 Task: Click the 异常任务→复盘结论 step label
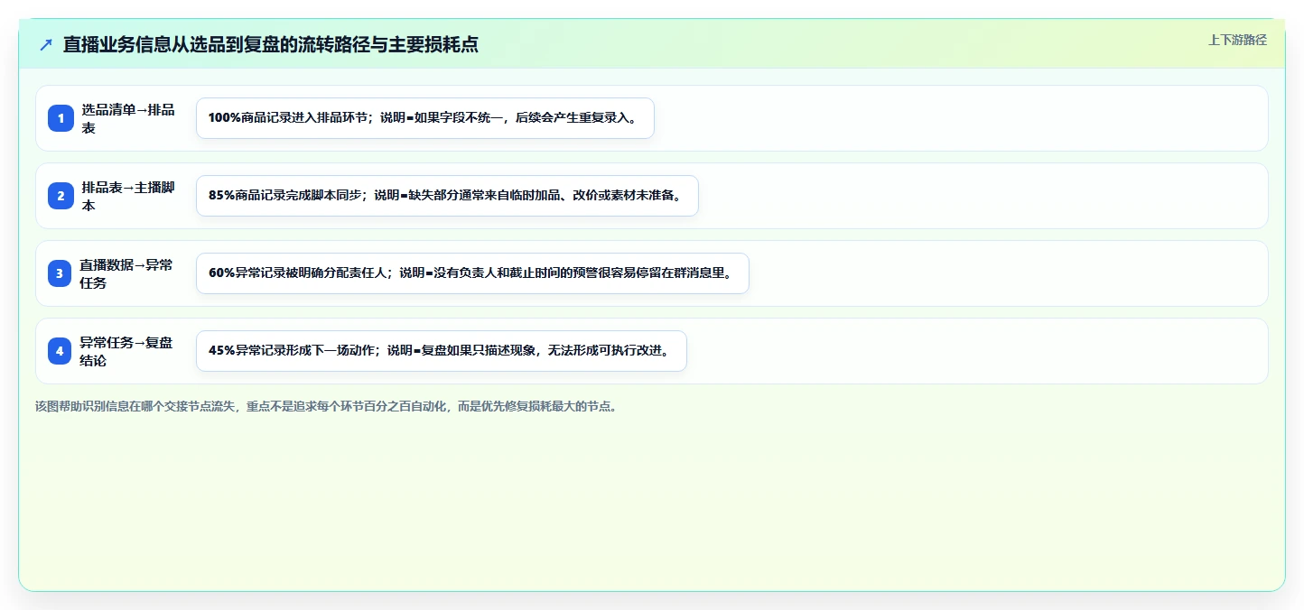pos(126,351)
